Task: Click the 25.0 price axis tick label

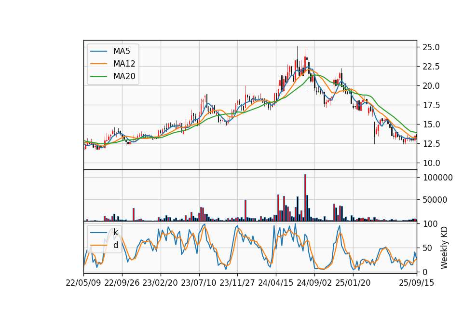Action: pyautogui.click(x=431, y=47)
